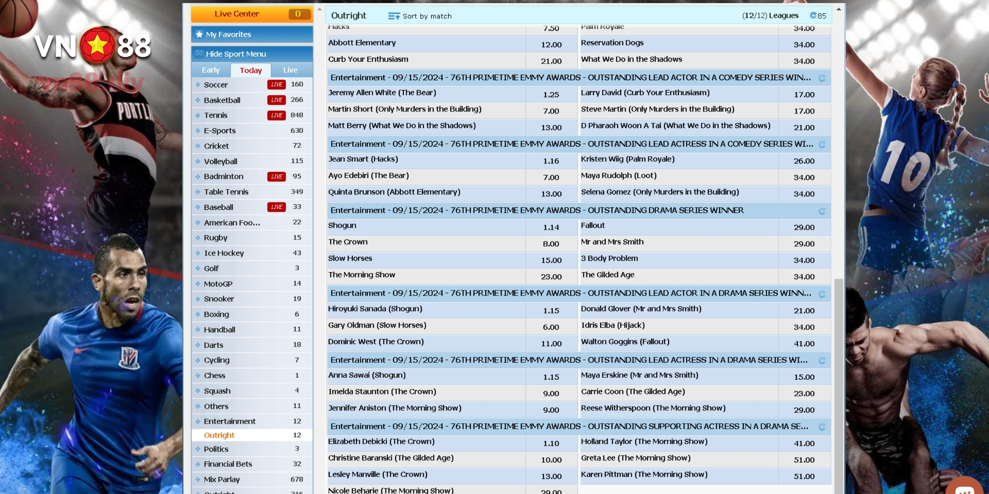Open the Live Center button

coord(252,14)
